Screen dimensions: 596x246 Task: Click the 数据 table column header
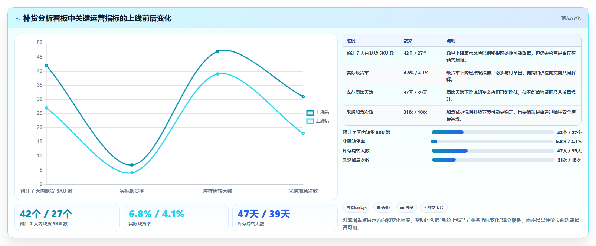408,41
